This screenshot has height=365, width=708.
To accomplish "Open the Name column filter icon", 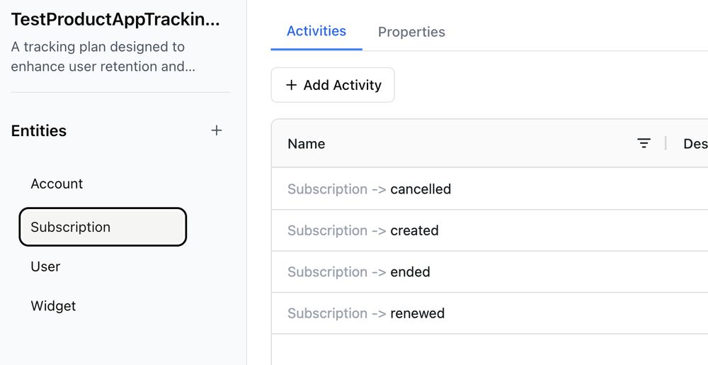I will pyautogui.click(x=644, y=144).
